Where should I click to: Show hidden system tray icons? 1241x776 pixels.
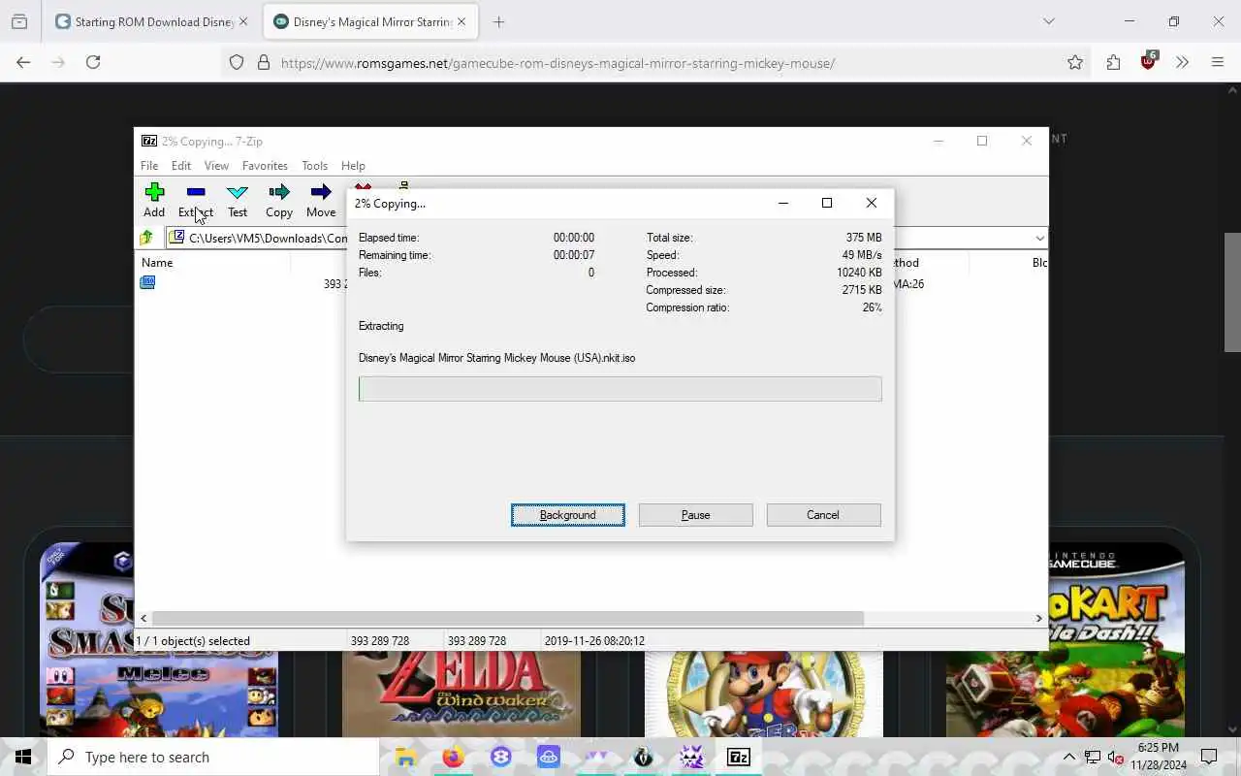pyautogui.click(x=1068, y=757)
